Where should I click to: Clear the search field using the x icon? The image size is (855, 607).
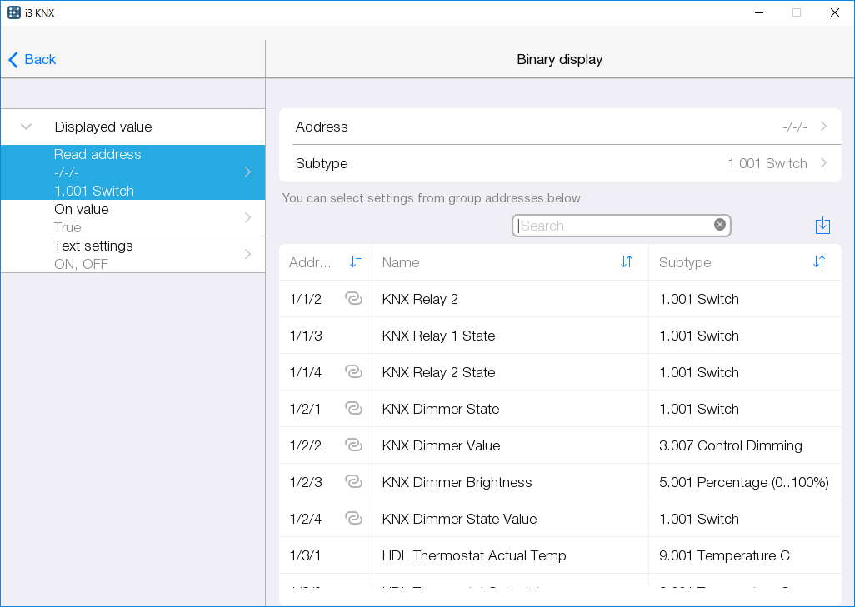pyautogui.click(x=719, y=224)
